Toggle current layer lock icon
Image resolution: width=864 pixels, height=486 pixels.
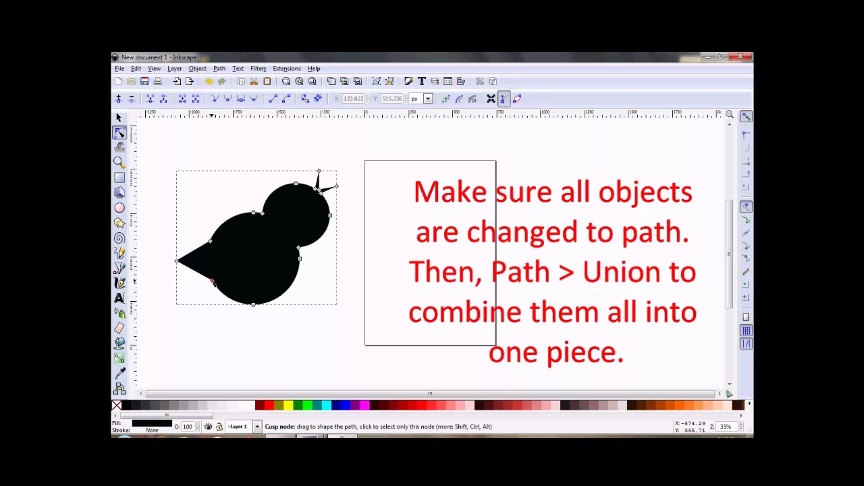pyautogui.click(x=219, y=427)
